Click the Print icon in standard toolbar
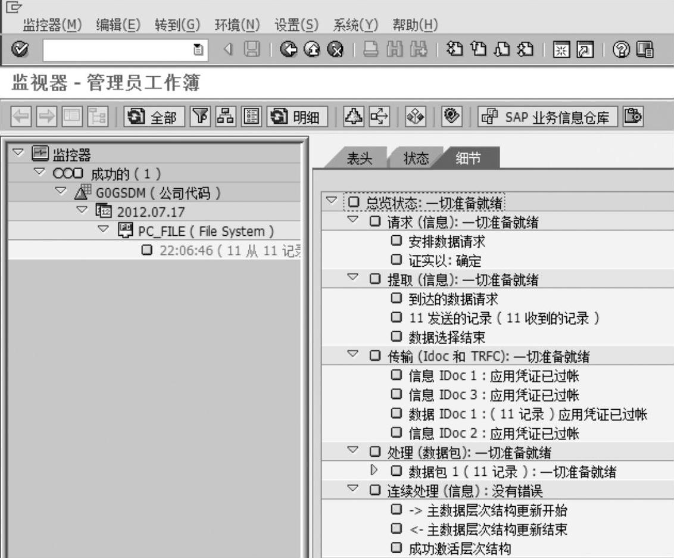Screen dimensions: 674x558 pyautogui.click(x=370, y=49)
